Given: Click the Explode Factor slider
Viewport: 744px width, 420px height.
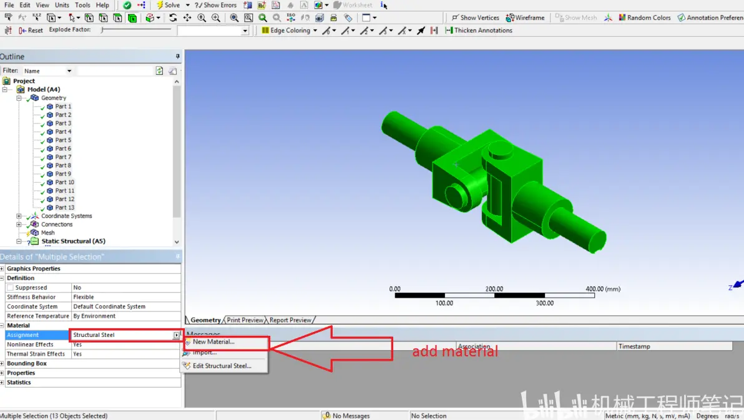Looking at the screenshot, I should click(136, 30).
